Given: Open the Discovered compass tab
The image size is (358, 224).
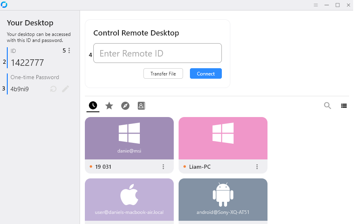Looking at the screenshot, I should [125, 106].
